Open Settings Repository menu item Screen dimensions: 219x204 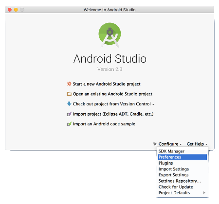[182, 181]
